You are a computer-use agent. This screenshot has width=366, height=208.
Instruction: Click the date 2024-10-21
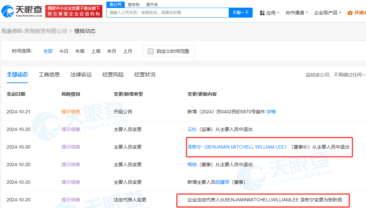click(x=18, y=112)
